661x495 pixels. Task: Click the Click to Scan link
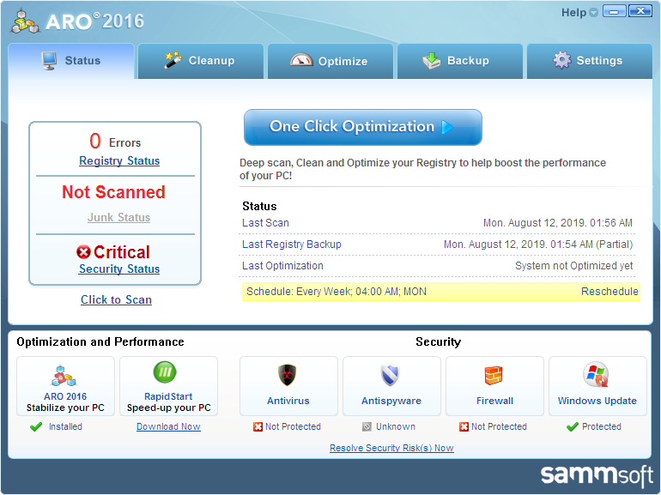[x=117, y=299]
